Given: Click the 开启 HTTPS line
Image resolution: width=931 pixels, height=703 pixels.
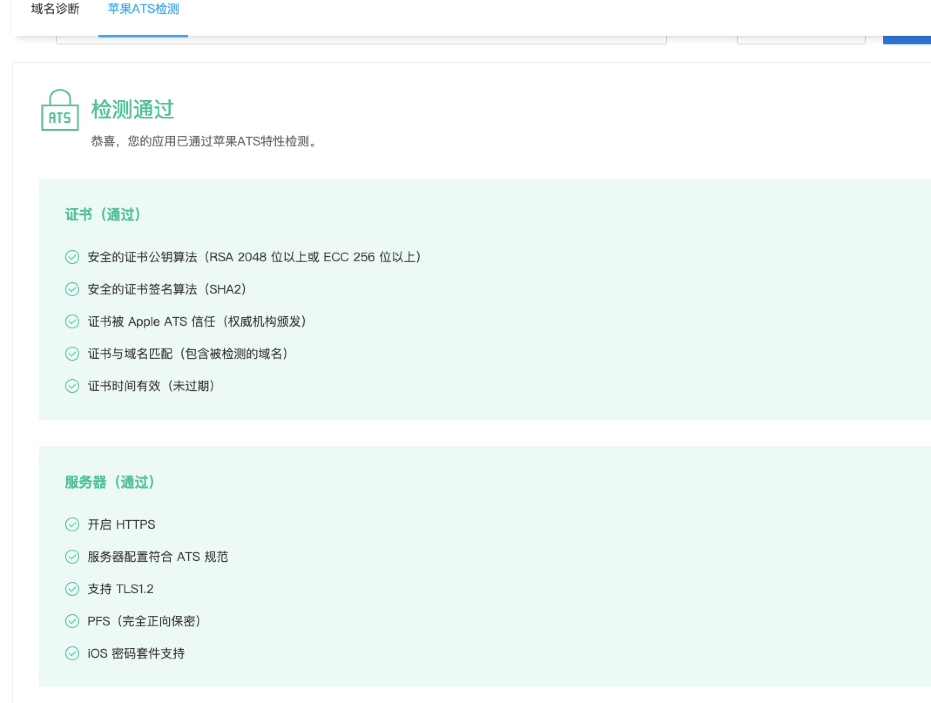Looking at the screenshot, I should point(121,524).
